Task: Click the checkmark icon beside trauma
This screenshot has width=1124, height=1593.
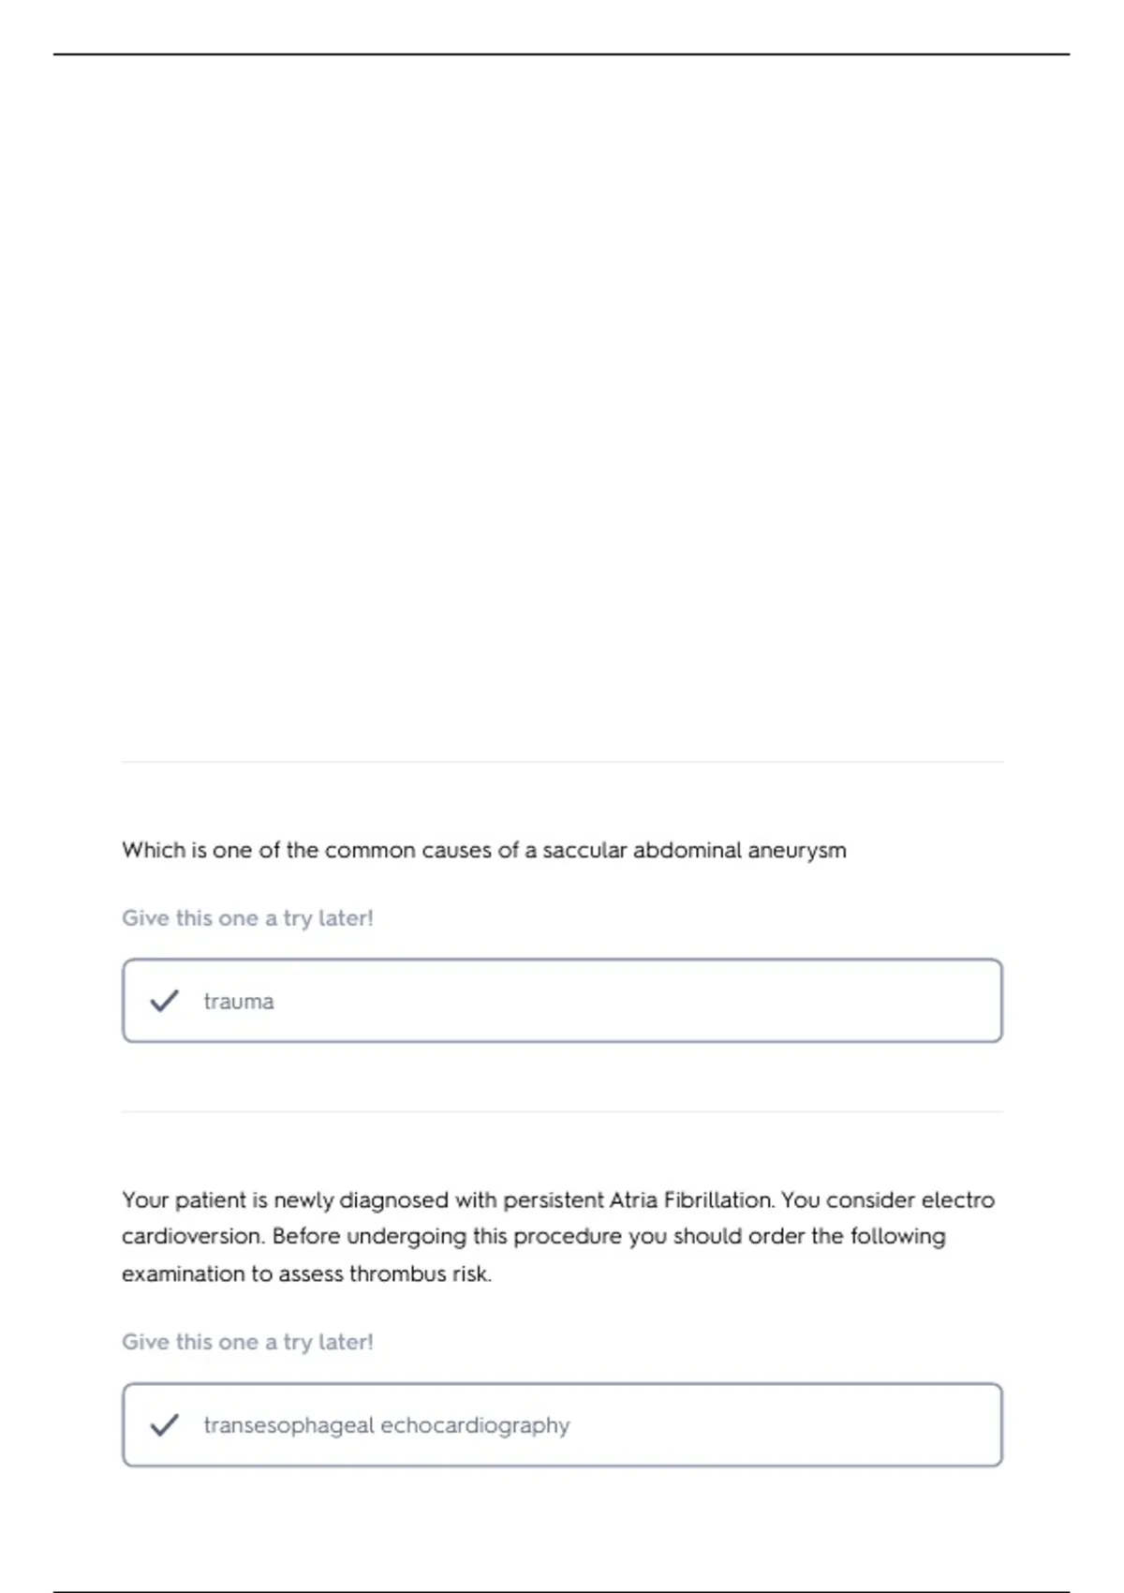Action: 164,1001
